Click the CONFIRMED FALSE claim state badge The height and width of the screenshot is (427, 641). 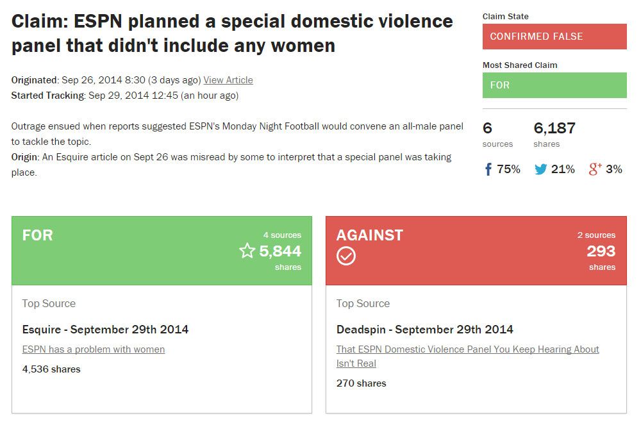pos(554,37)
